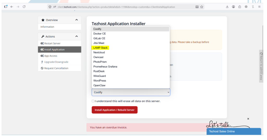
Task: Collapse the Actions panel chevron
Action: (x=77, y=36)
